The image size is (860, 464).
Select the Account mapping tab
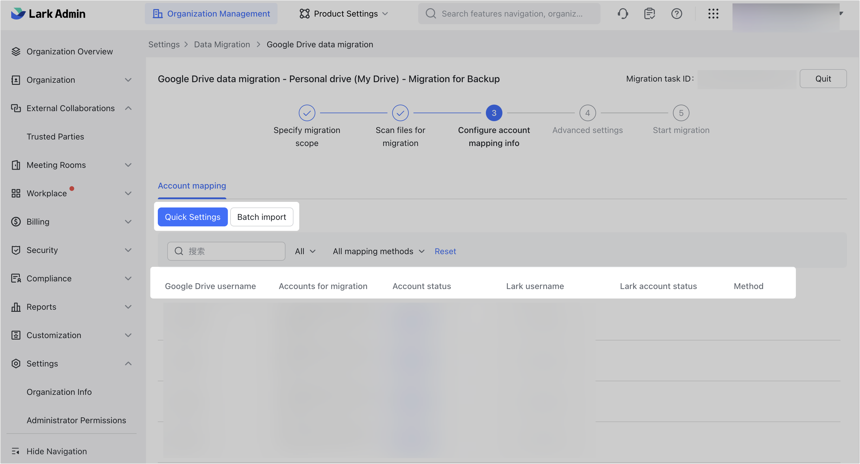(192, 186)
